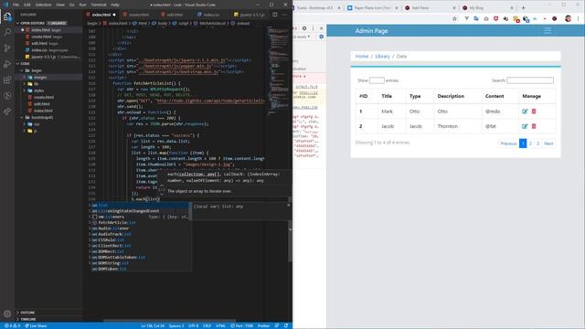Open the Explorer view in activity bar
The height and width of the screenshot is (329, 585).
(x=7, y=16)
